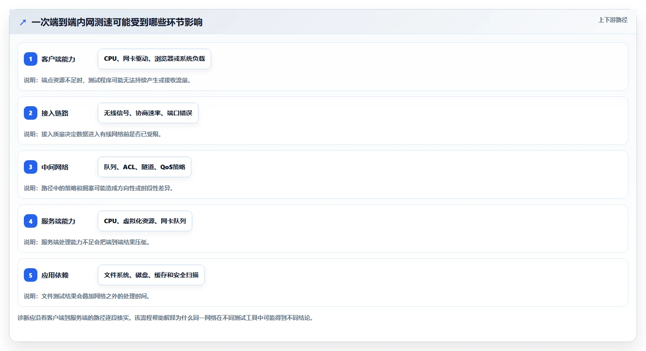The height and width of the screenshot is (351, 646).
Task: Click the note starting 说明：端点资源不足时
Action: coord(108,80)
